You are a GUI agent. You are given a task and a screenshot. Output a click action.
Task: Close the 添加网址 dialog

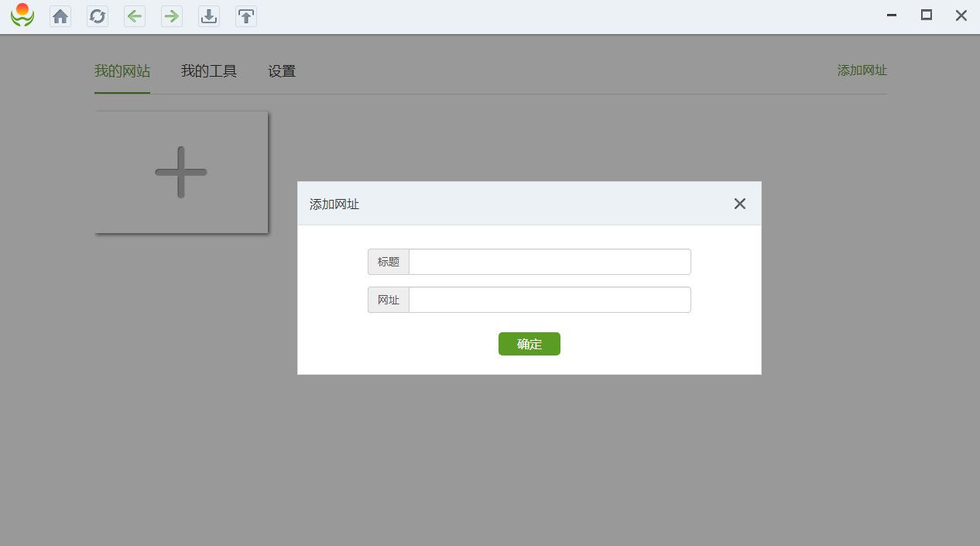(x=740, y=204)
